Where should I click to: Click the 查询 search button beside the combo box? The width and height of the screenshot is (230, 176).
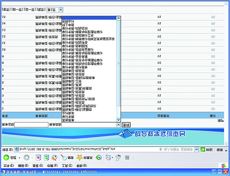[x=126, y=125]
